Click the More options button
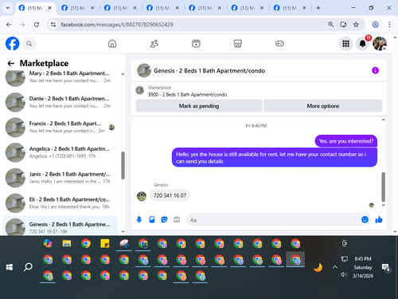The height and width of the screenshot is (299, 398). [323, 106]
